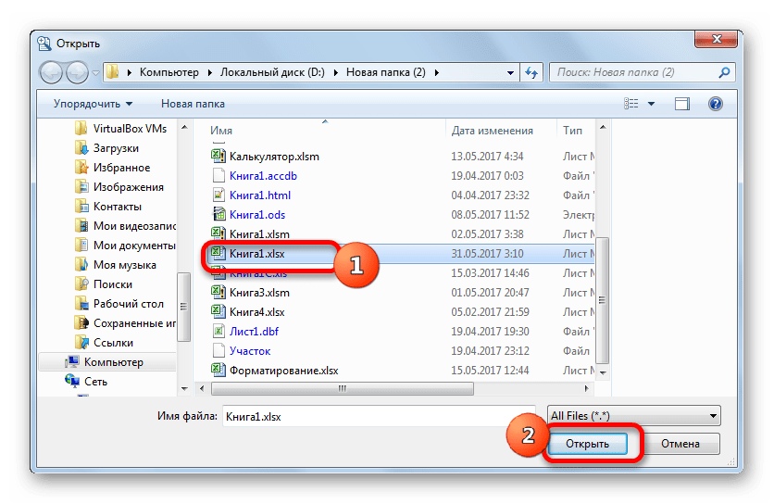774x504 pixels.
Task: Click the help question mark icon
Action: coord(715,104)
